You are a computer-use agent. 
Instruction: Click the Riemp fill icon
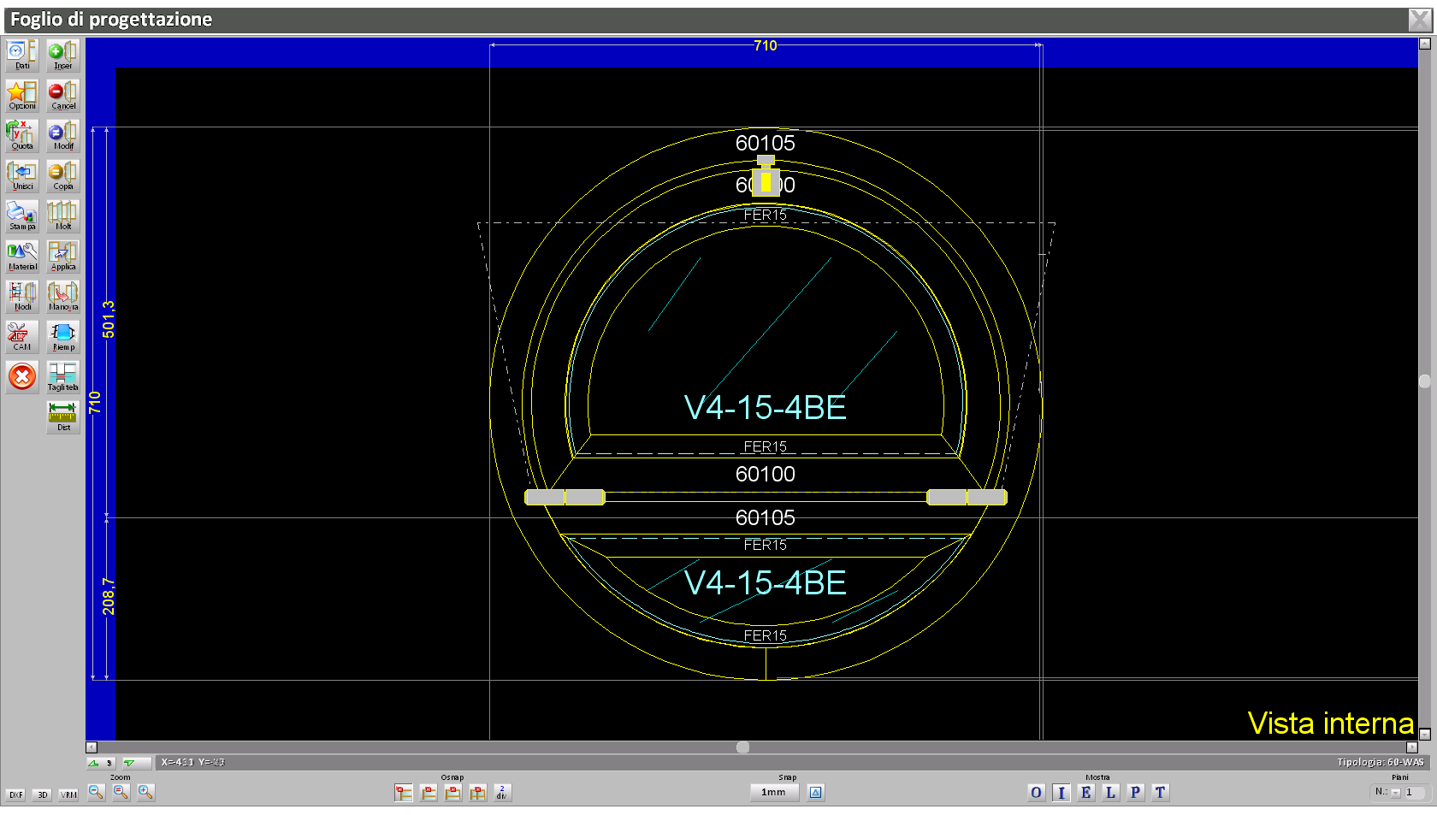[x=63, y=337]
